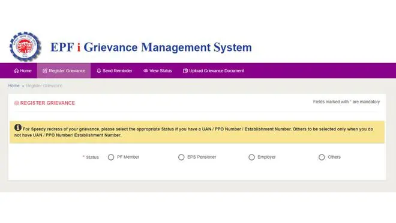Click the icon beside REGISTER GRIEVANCE heading
The height and width of the screenshot is (223, 396).
[x=17, y=103]
